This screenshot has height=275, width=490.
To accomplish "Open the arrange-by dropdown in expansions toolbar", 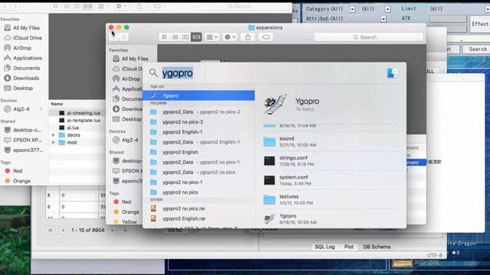I will [212, 37].
